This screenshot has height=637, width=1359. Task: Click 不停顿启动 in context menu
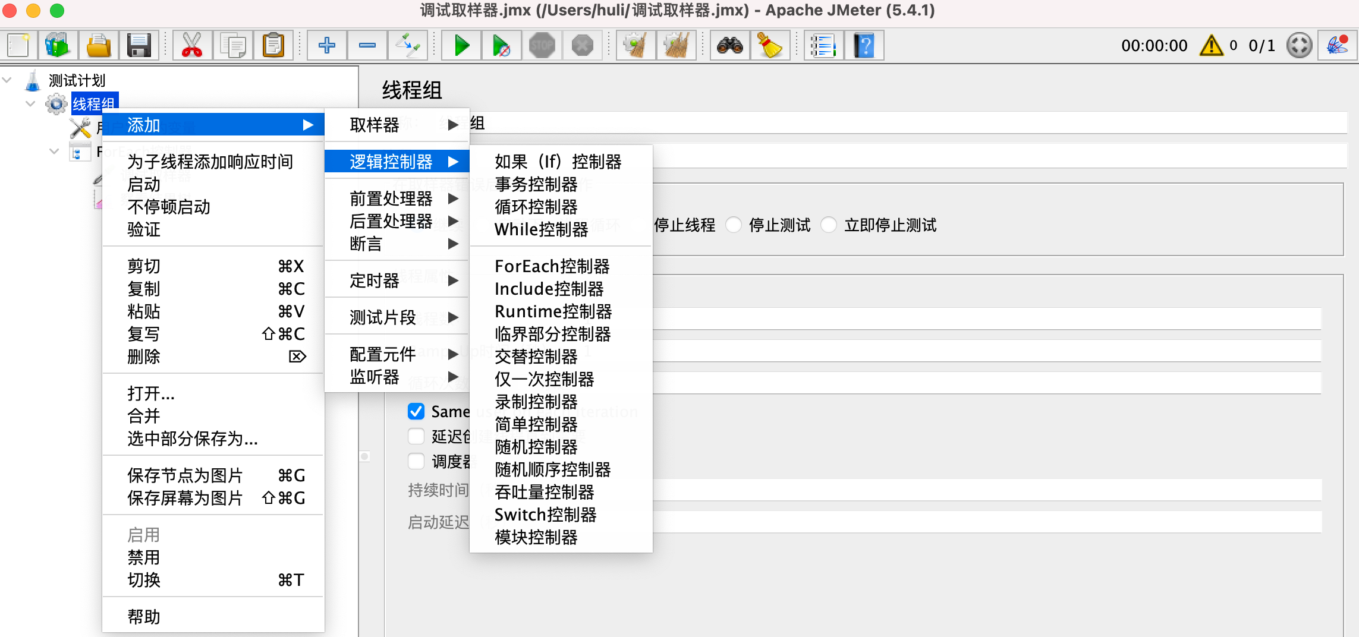[213, 207]
